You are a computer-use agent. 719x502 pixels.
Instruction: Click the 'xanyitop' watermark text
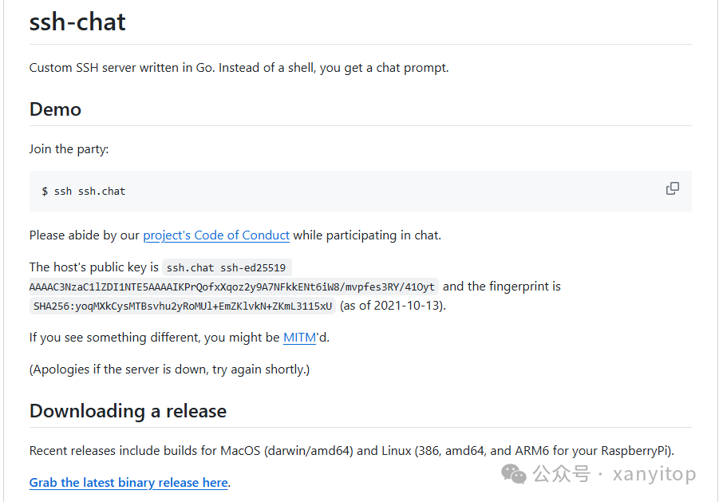[654, 475]
